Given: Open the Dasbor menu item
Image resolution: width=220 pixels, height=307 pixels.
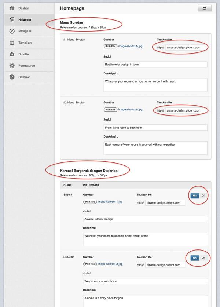Looking at the screenshot, I should 24,8.
